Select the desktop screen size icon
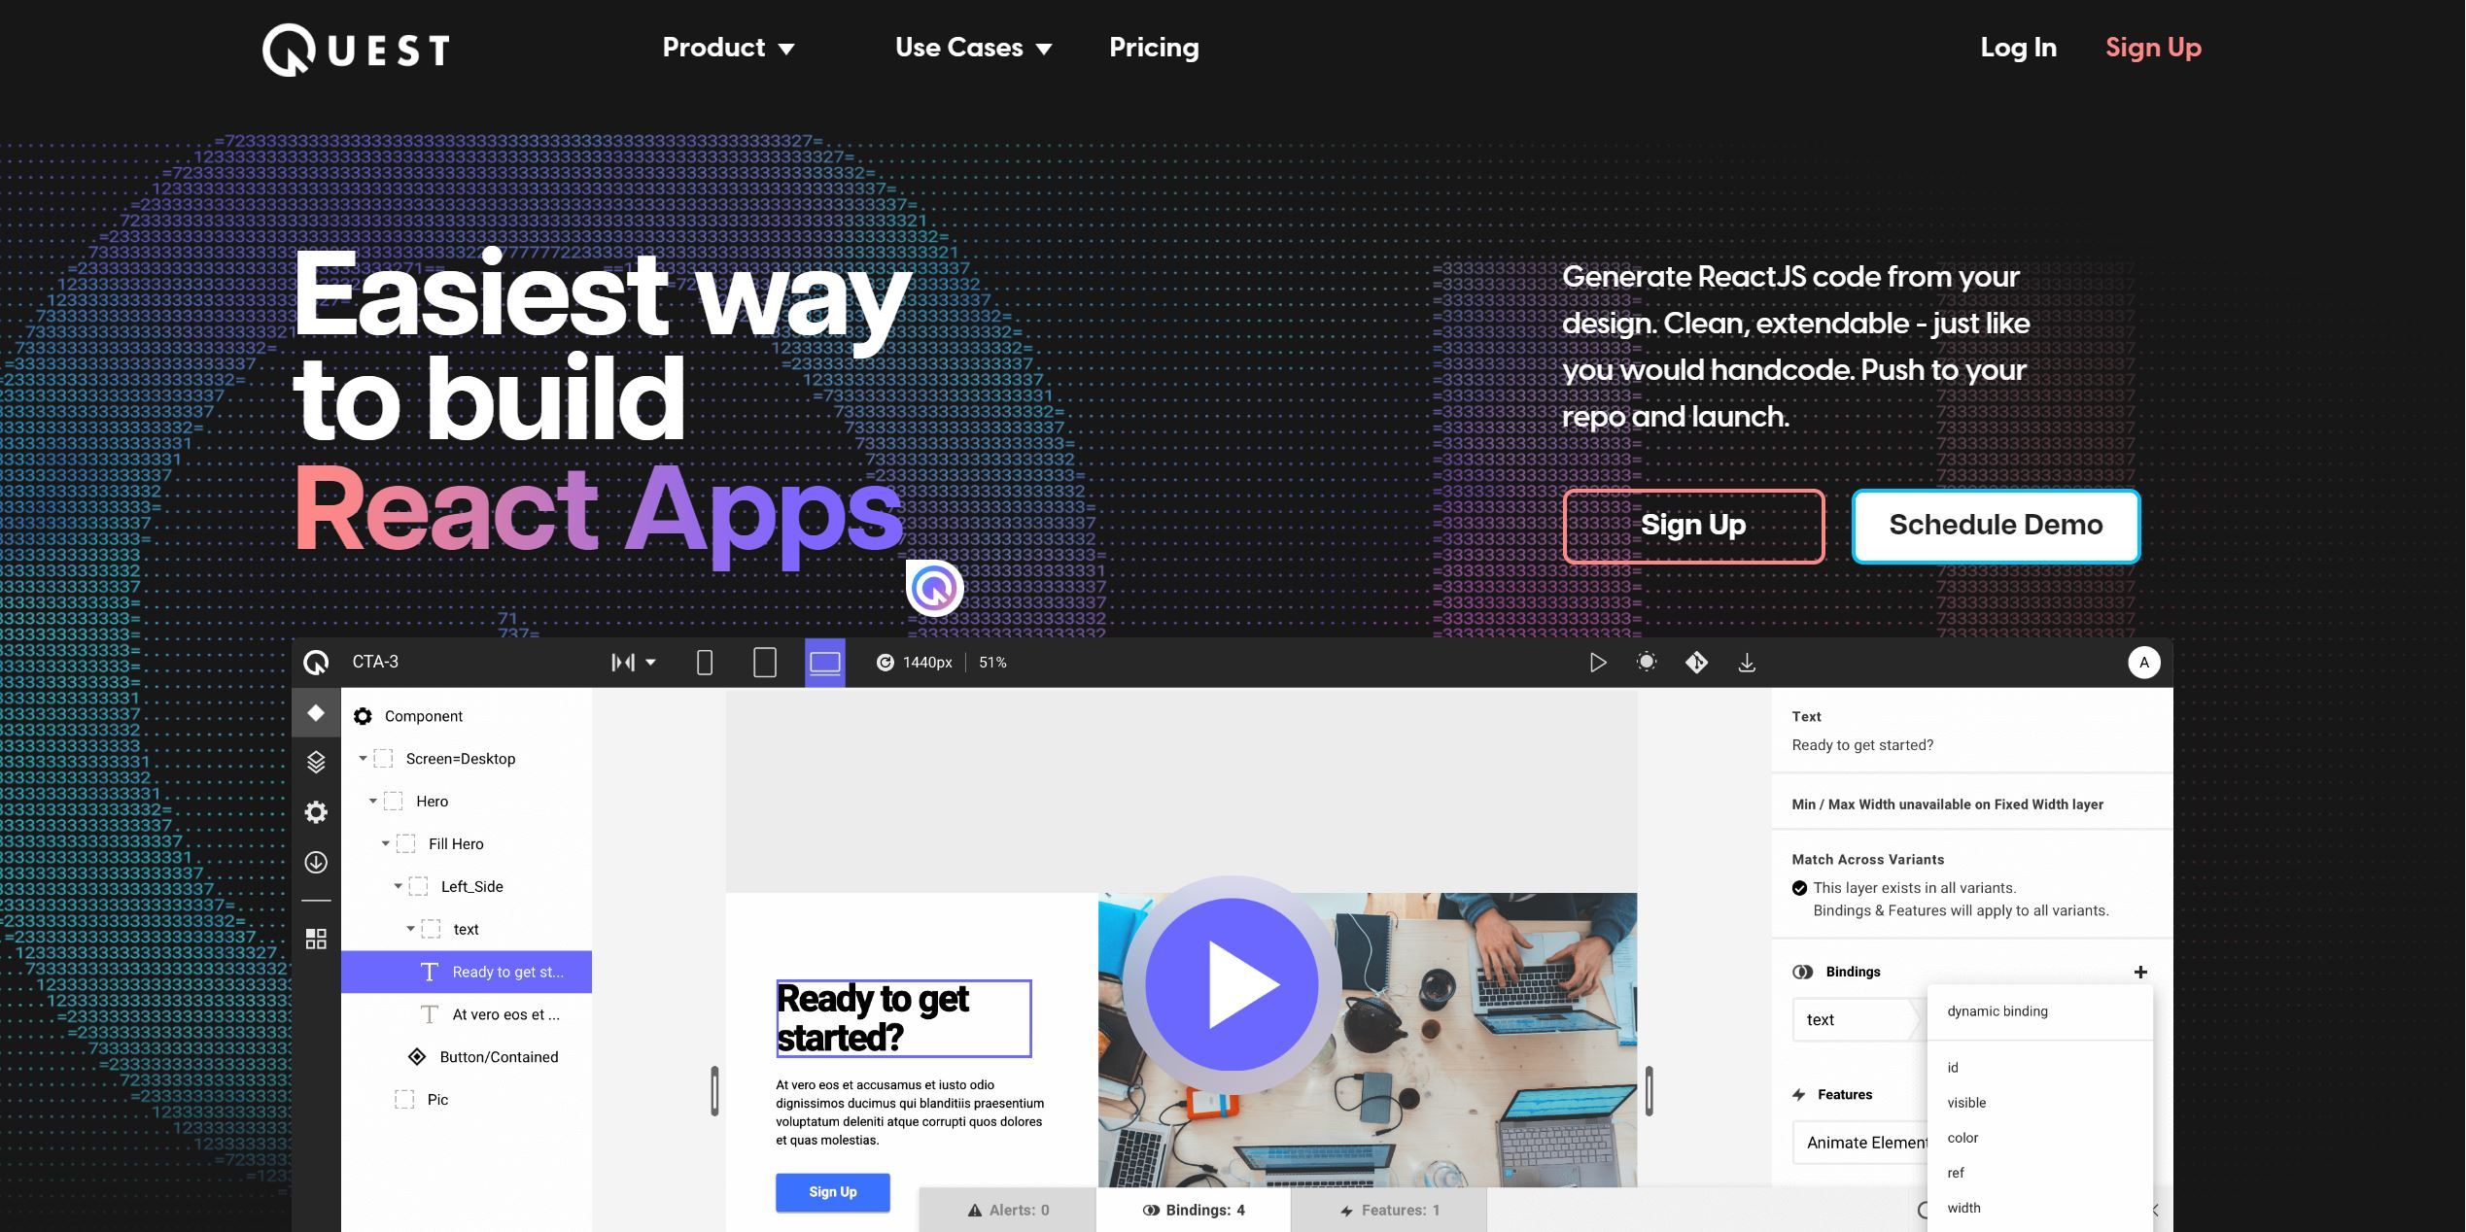This screenshot has height=1232, width=2466. click(x=822, y=662)
